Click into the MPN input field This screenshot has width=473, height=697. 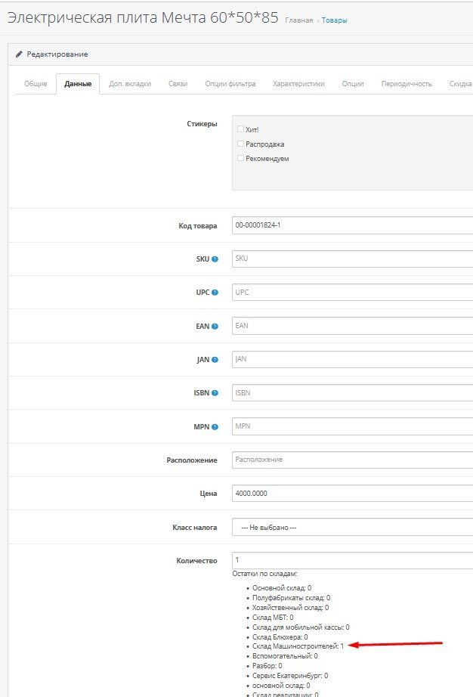pos(352,426)
